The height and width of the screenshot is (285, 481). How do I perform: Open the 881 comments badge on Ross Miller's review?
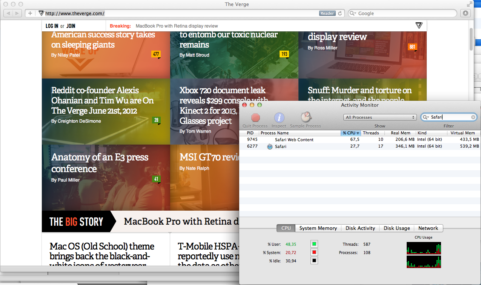tap(412, 47)
